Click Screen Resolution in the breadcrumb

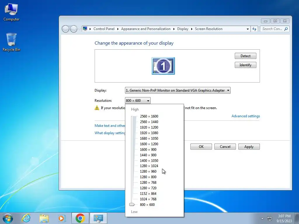tap(208, 29)
